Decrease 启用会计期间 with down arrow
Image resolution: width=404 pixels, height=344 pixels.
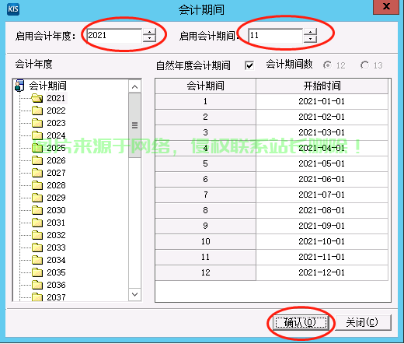tap(310, 39)
